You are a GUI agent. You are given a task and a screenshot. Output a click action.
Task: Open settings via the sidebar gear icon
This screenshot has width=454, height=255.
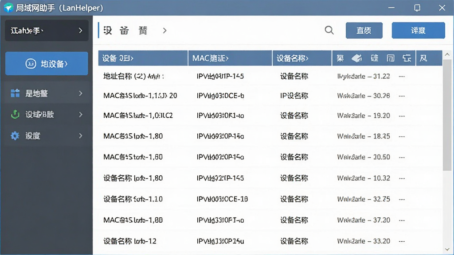[x=15, y=135]
